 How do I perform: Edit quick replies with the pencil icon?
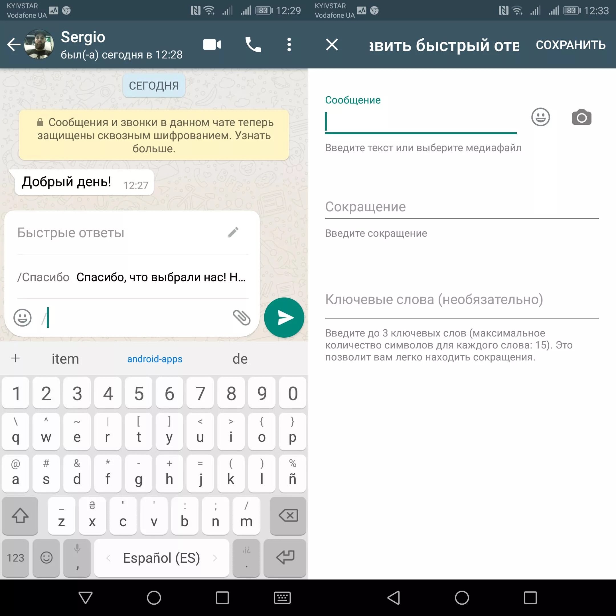(x=233, y=232)
